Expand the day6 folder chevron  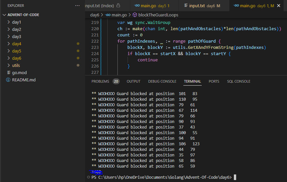(x=9, y=58)
